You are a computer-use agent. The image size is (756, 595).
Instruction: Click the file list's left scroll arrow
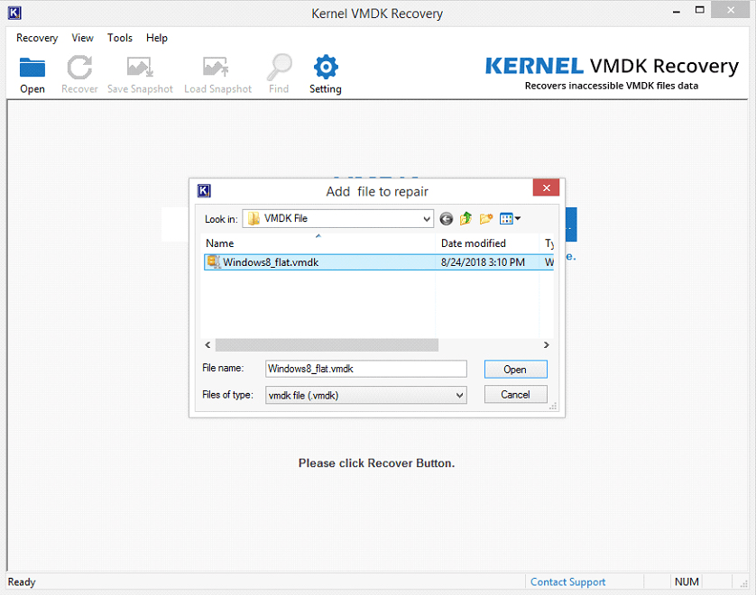pyautogui.click(x=207, y=345)
